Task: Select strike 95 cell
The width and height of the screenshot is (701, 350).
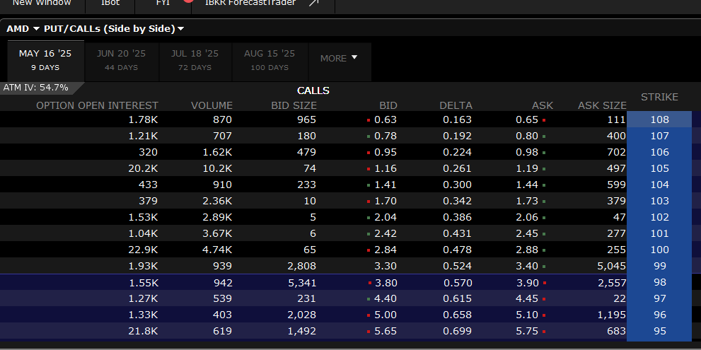Action: tap(659, 331)
